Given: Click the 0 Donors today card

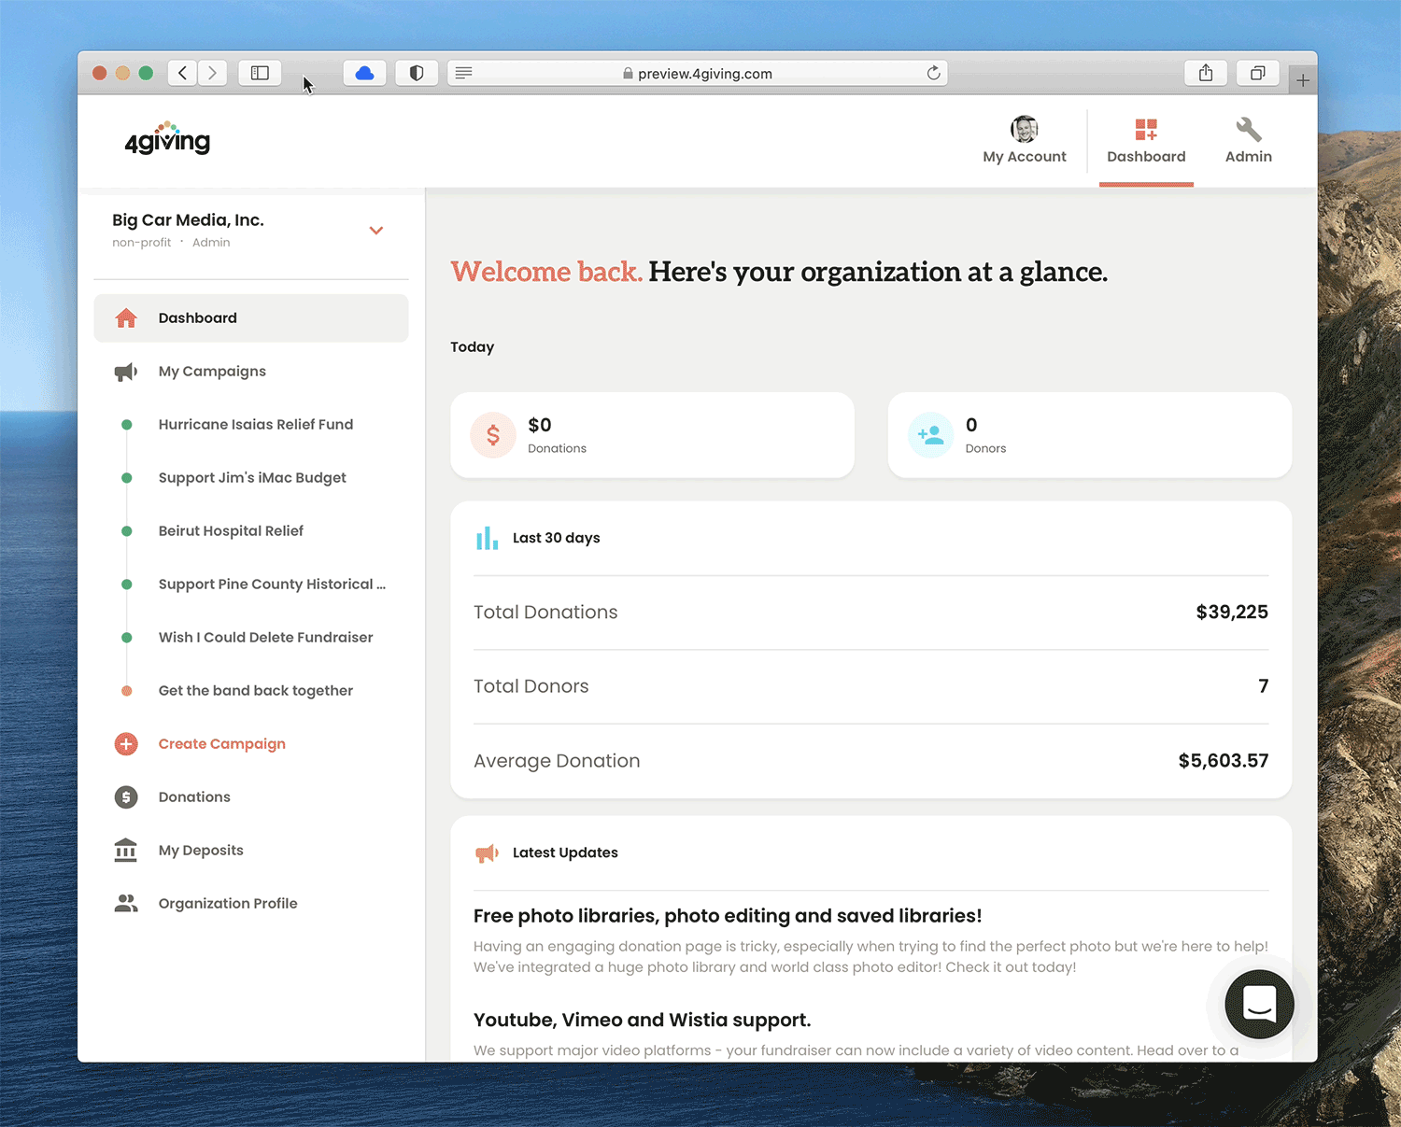Looking at the screenshot, I should coord(1090,435).
